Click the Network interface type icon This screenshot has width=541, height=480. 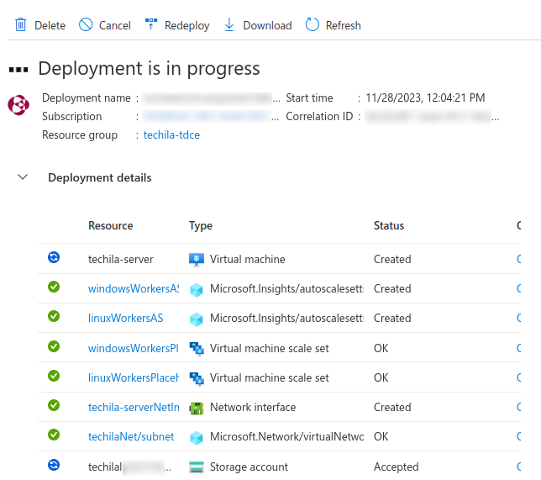[x=197, y=408]
